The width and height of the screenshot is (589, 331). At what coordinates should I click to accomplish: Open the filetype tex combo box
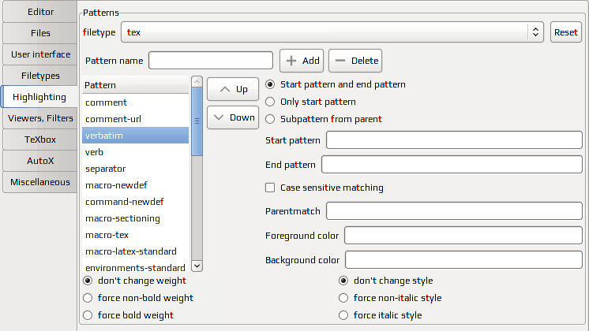tap(332, 32)
